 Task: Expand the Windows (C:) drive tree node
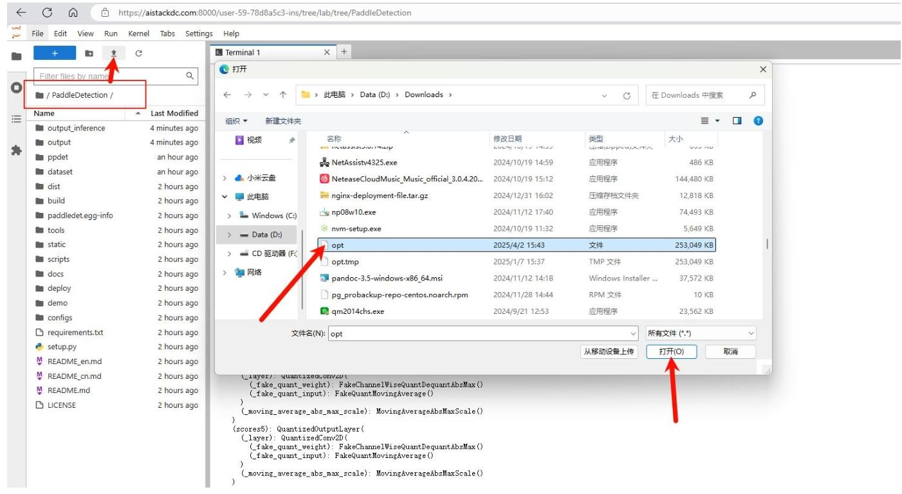(230, 215)
